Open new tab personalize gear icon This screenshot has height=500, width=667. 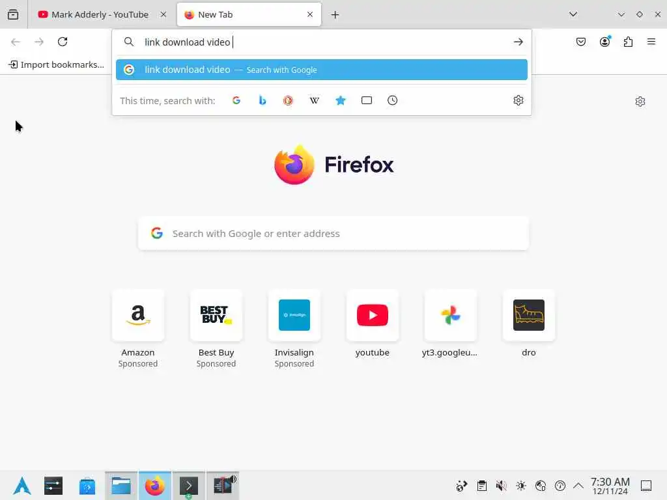point(640,101)
